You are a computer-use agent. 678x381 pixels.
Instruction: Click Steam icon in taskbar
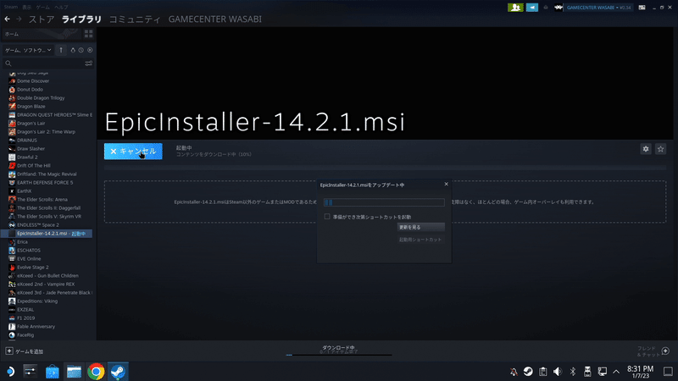pos(118,372)
